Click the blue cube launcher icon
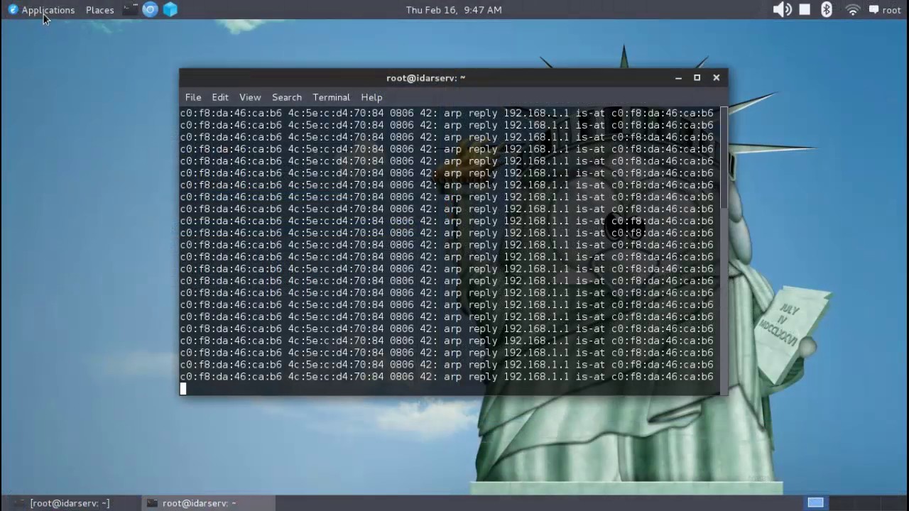This screenshot has width=909, height=511. click(x=170, y=9)
